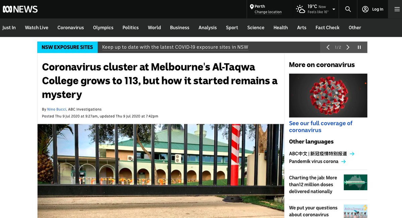Open the Arts section

click(302, 27)
